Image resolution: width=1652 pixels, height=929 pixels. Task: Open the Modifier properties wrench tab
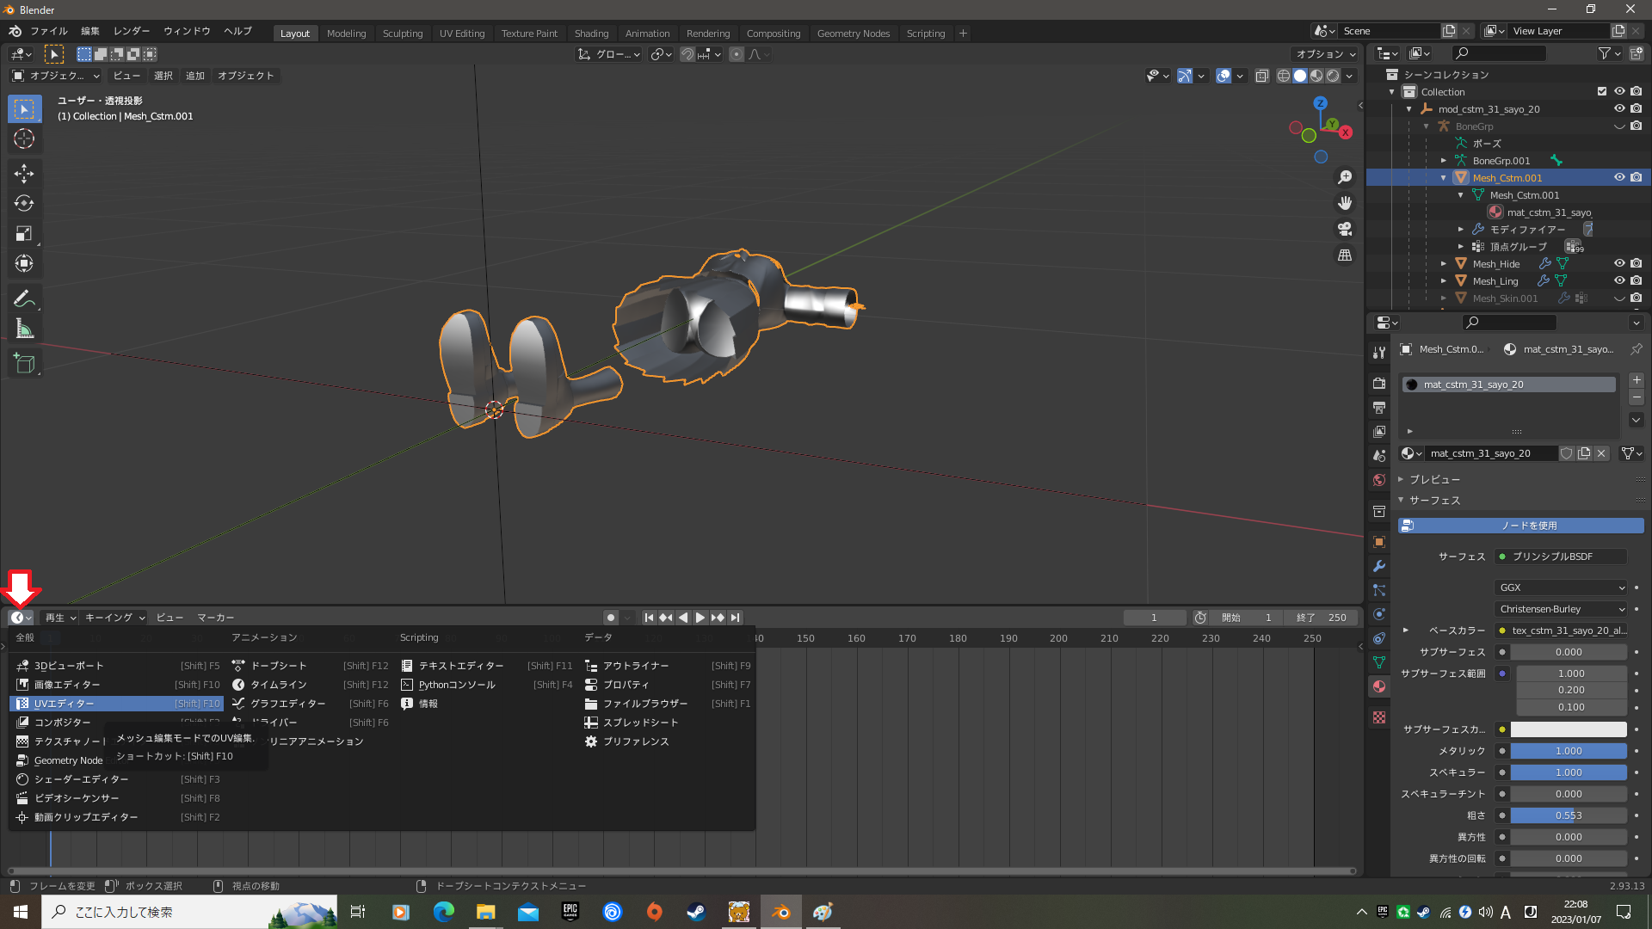click(1379, 566)
